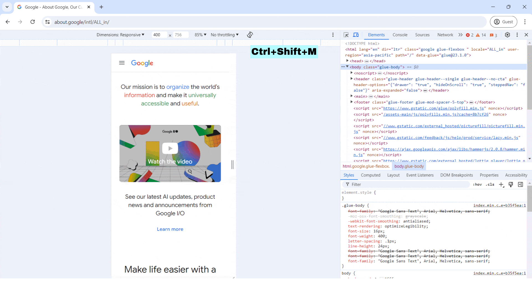This screenshot has width=532, height=285.
Task: Activate the inspect element picker
Action: pyautogui.click(x=346, y=35)
